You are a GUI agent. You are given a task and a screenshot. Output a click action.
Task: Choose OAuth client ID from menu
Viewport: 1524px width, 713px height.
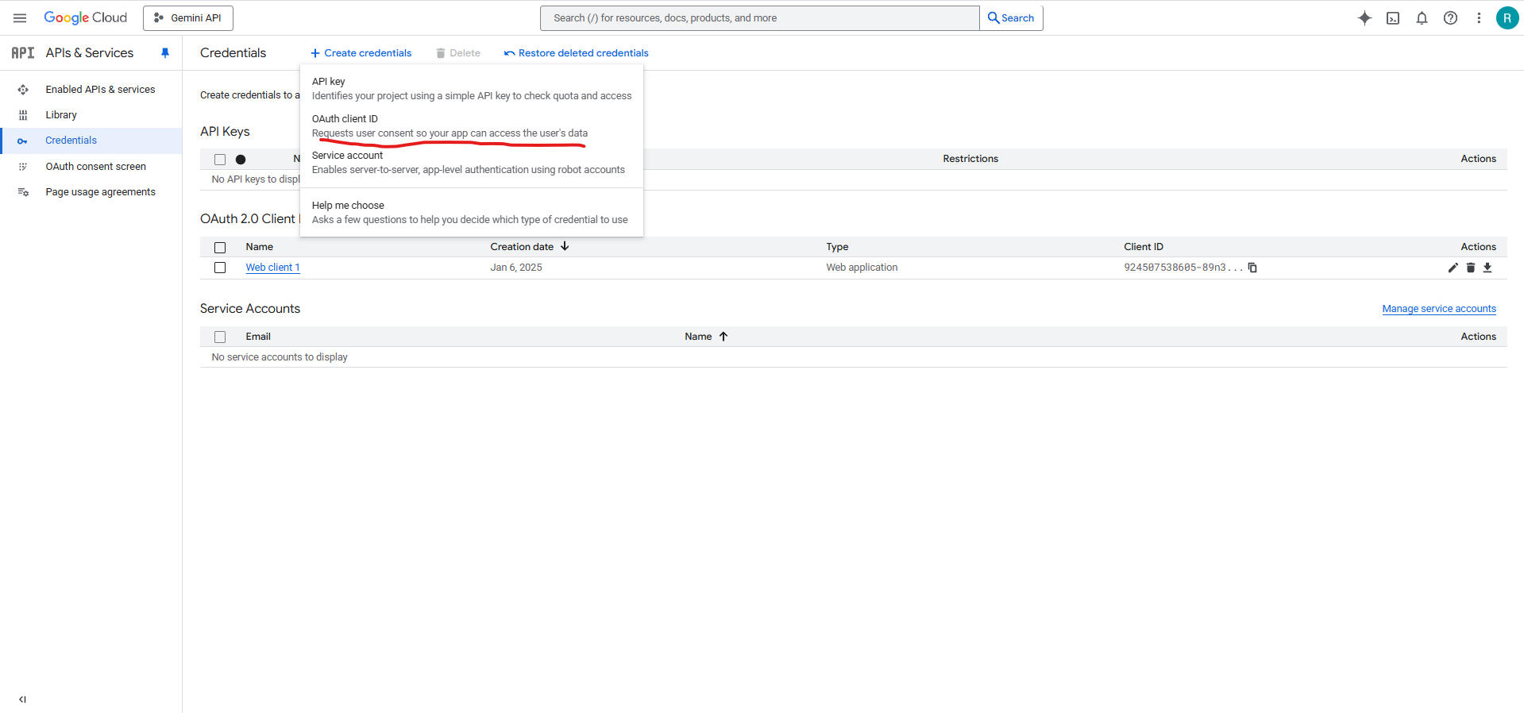(x=345, y=119)
